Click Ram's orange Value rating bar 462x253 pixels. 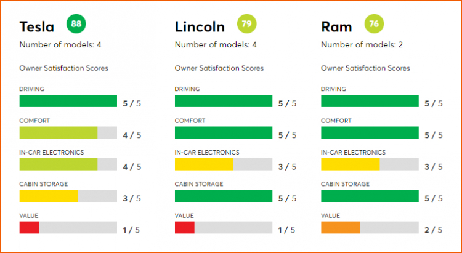pyautogui.click(x=341, y=228)
